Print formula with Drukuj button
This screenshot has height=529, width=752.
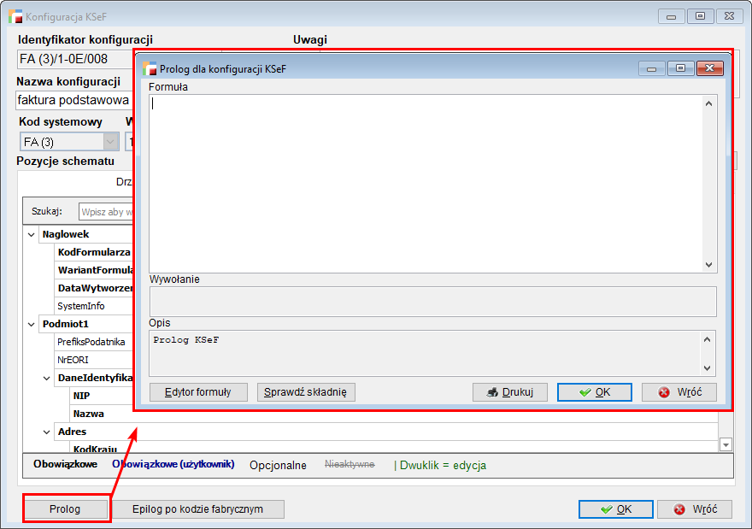coord(509,392)
